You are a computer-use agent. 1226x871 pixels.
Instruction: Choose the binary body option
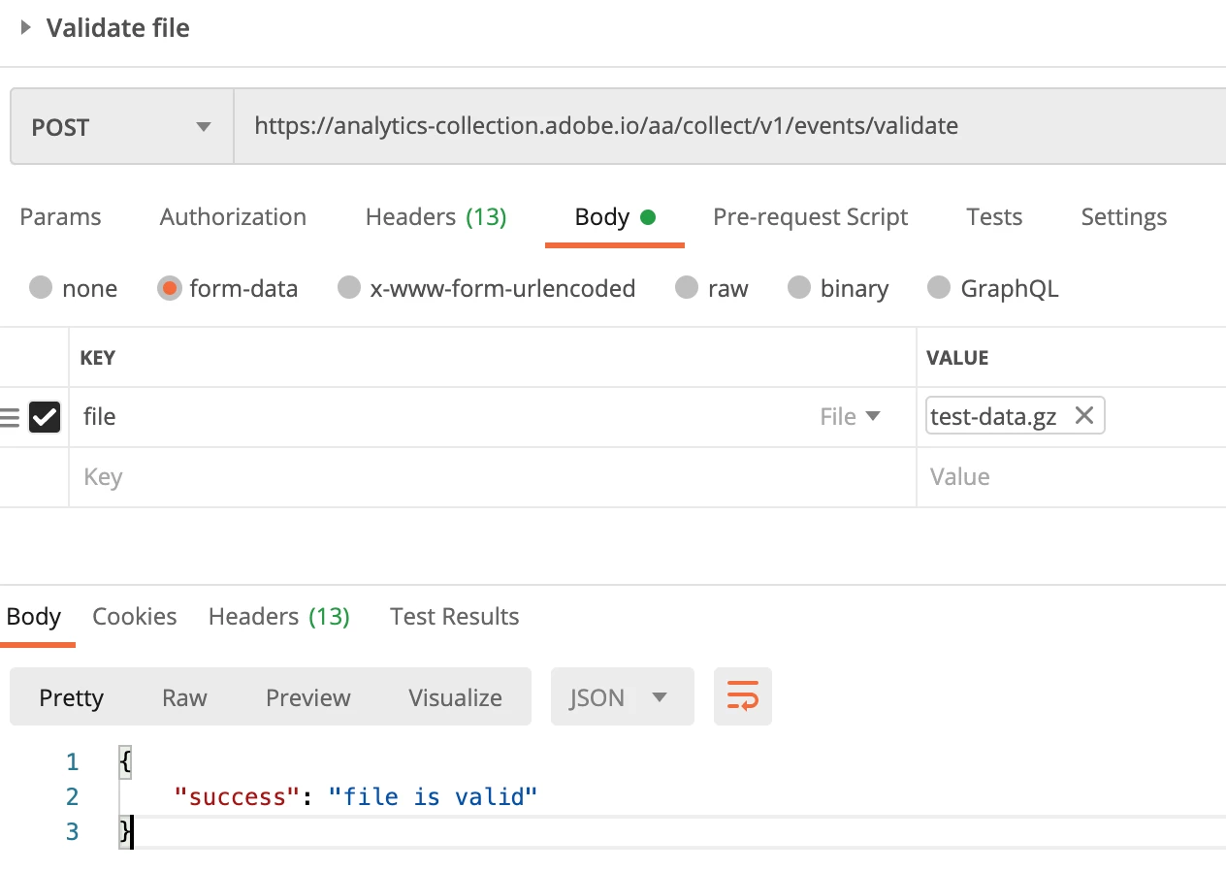(799, 288)
